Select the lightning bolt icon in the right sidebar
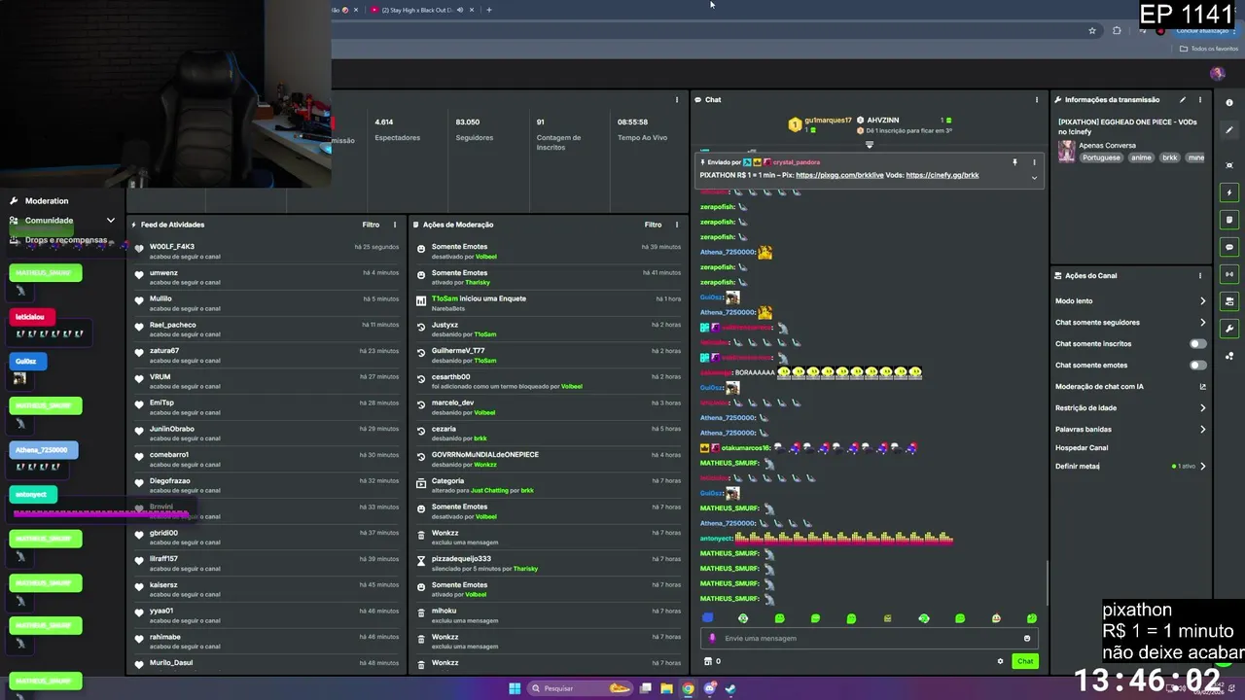The height and width of the screenshot is (700, 1245). pyautogui.click(x=1229, y=192)
